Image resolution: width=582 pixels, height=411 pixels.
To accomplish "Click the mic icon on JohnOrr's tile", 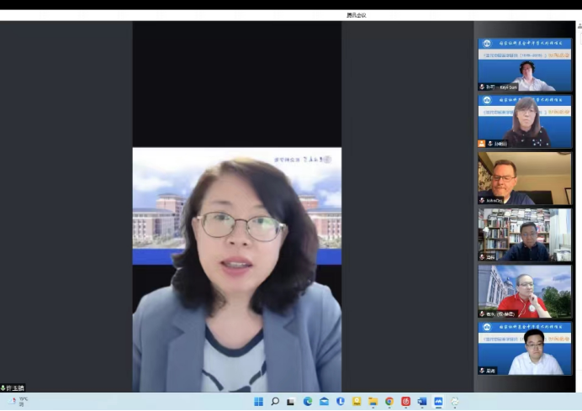I will (x=483, y=201).
